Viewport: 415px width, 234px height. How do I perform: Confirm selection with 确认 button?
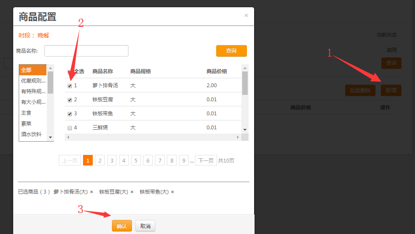pyautogui.click(x=122, y=226)
